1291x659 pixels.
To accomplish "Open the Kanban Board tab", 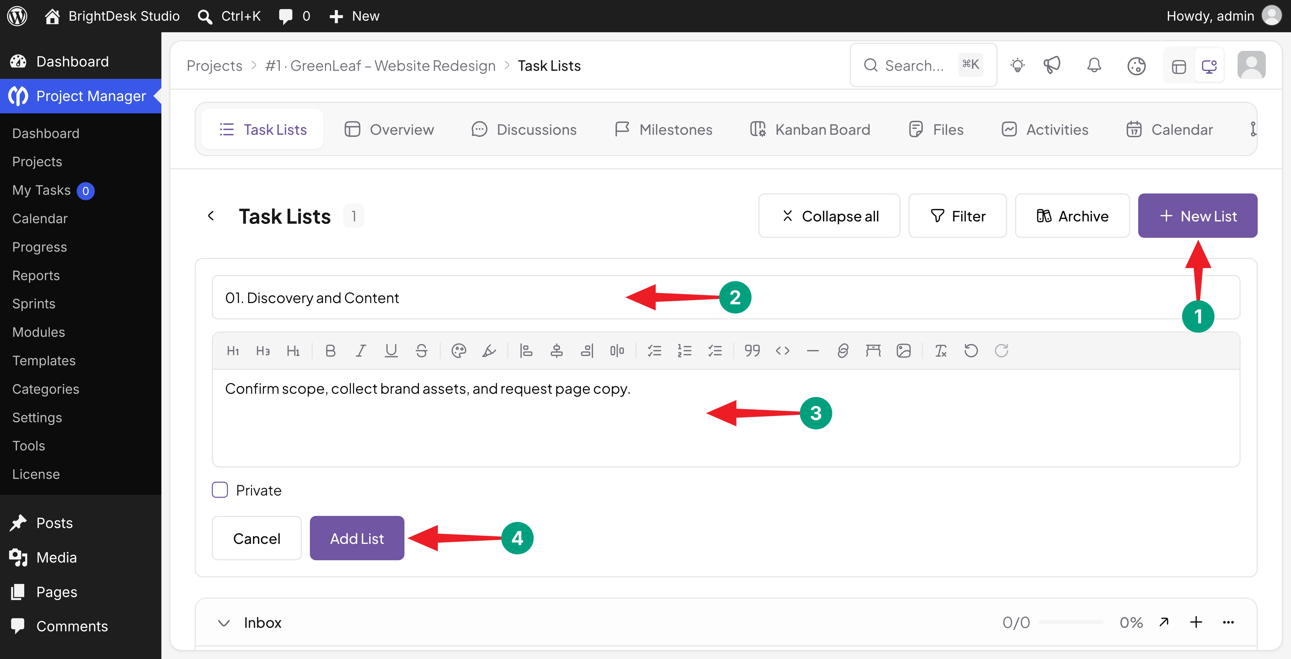I will click(x=810, y=130).
